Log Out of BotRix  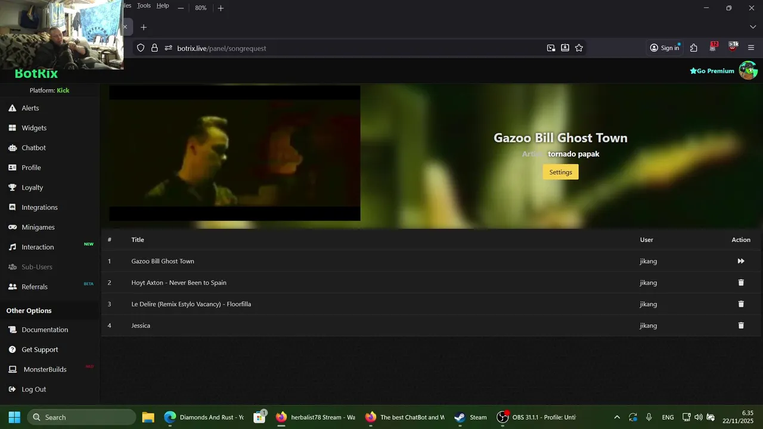pos(33,389)
